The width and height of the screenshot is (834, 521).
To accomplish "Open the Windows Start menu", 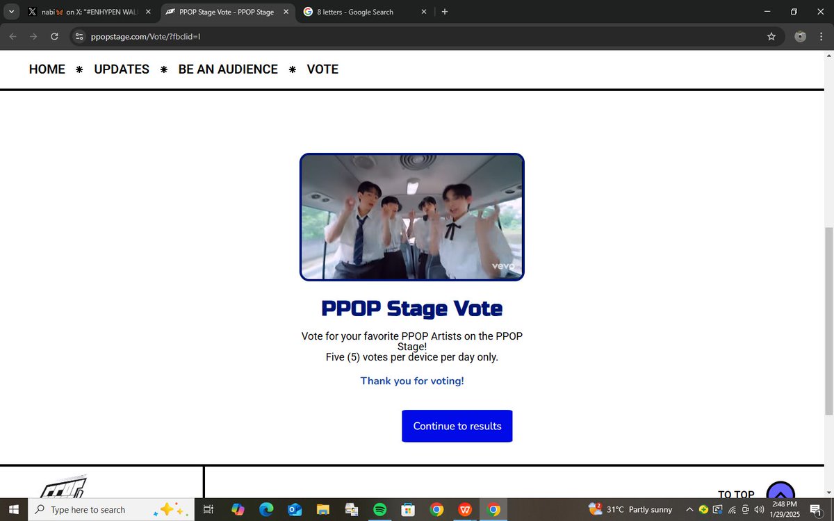I will [13, 509].
